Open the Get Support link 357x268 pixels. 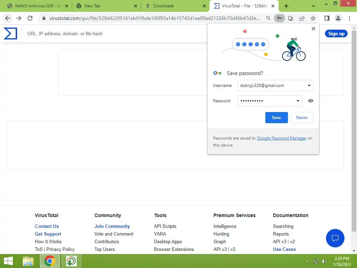point(48,234)
